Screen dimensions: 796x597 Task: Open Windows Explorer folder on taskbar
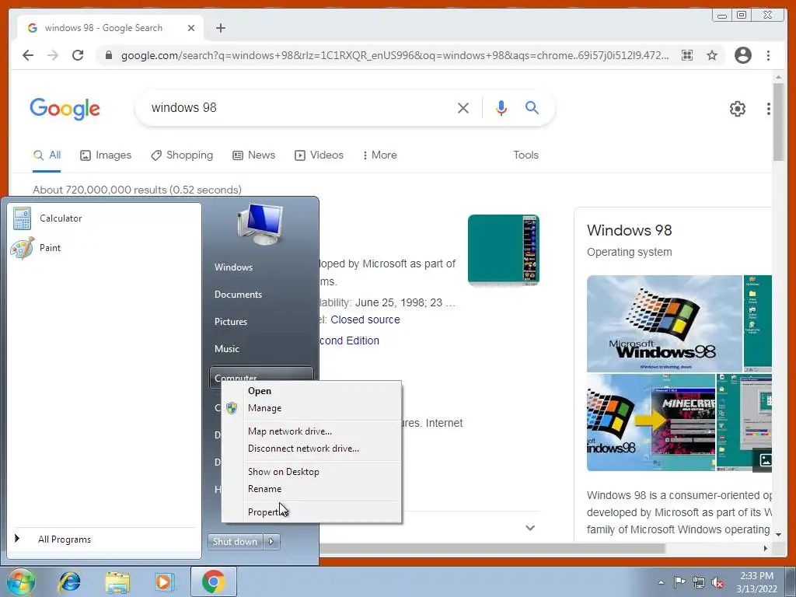pyautogui.click(x=117, y=582)
